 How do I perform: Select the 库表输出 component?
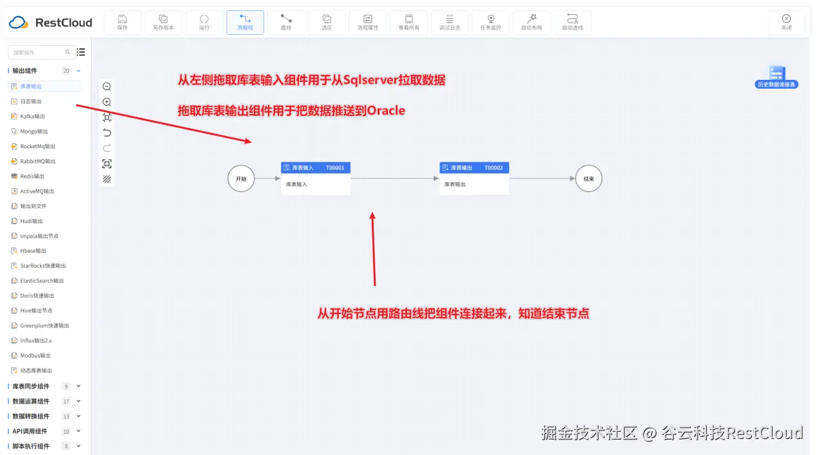point(44,86)
